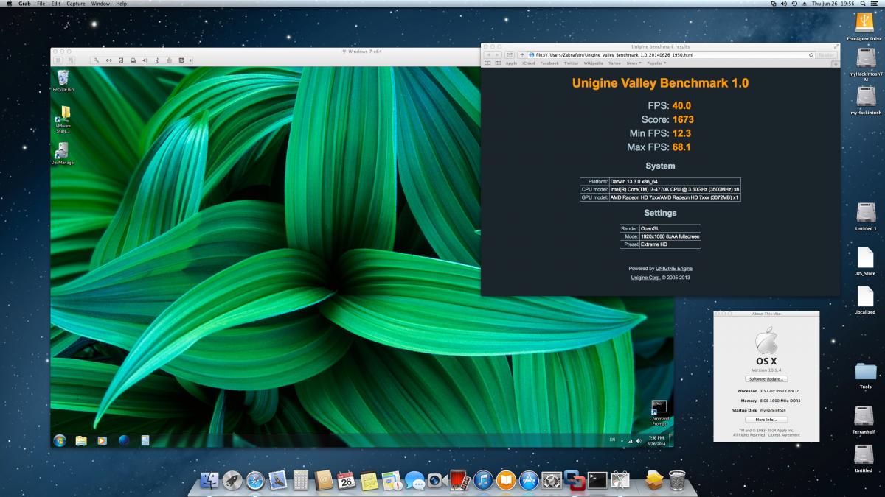Open Notification Center in menu bar
885x497 pixels.
pyautogui.click(x=876, y=4)
